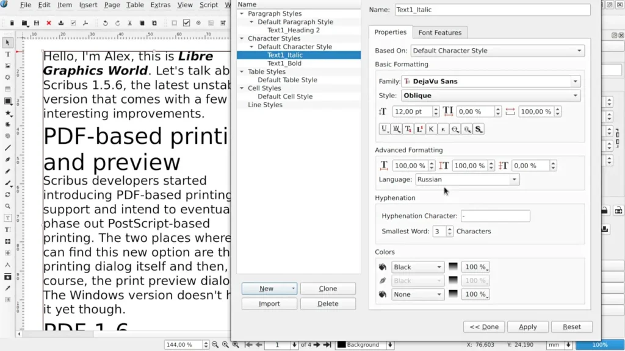Pick the Image Frame tool in toolbox

[x=7, y=66]
